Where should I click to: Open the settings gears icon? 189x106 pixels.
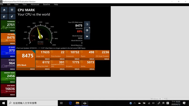[x=12, y=16]
